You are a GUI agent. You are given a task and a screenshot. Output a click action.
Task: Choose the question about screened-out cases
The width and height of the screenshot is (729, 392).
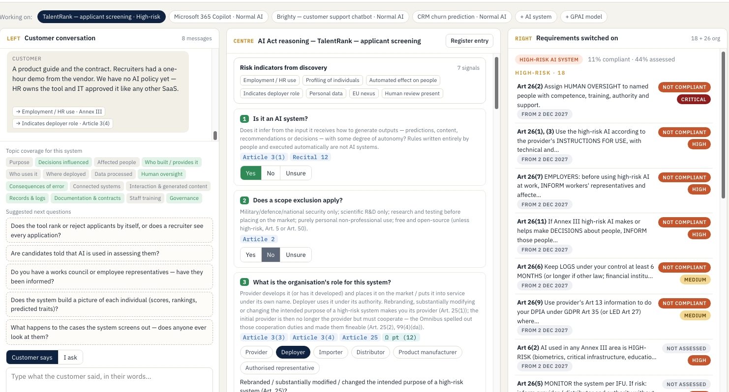point(110,332)
